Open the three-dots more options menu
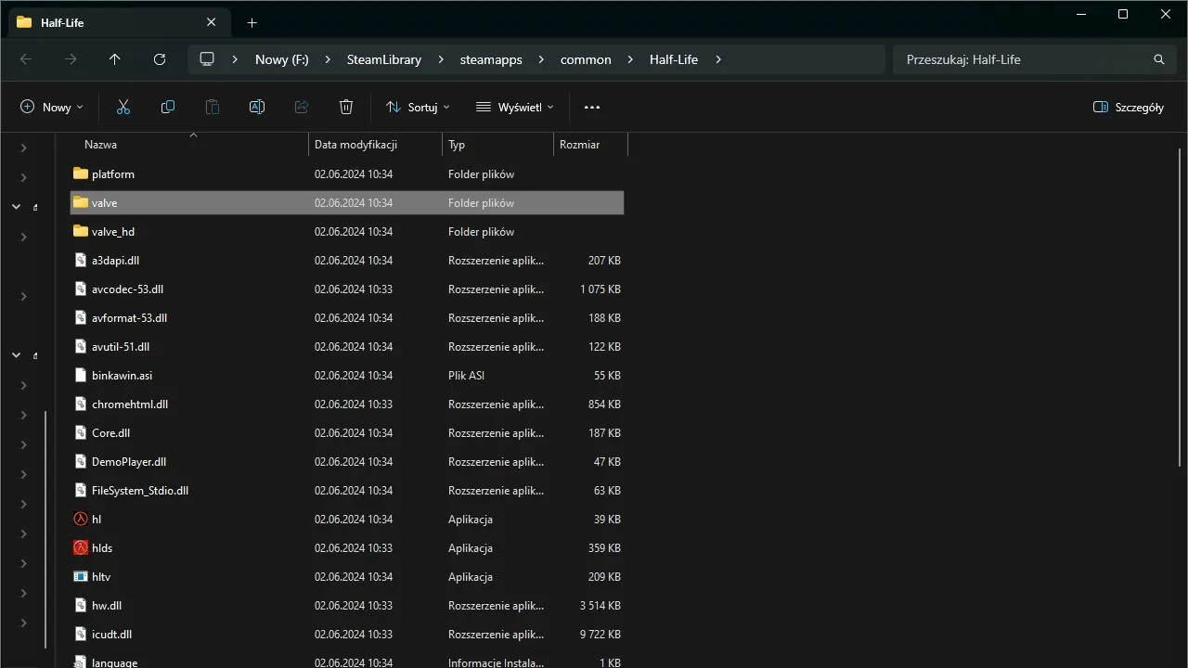This screenshot has width=1188, height=668. click(592, 108)
